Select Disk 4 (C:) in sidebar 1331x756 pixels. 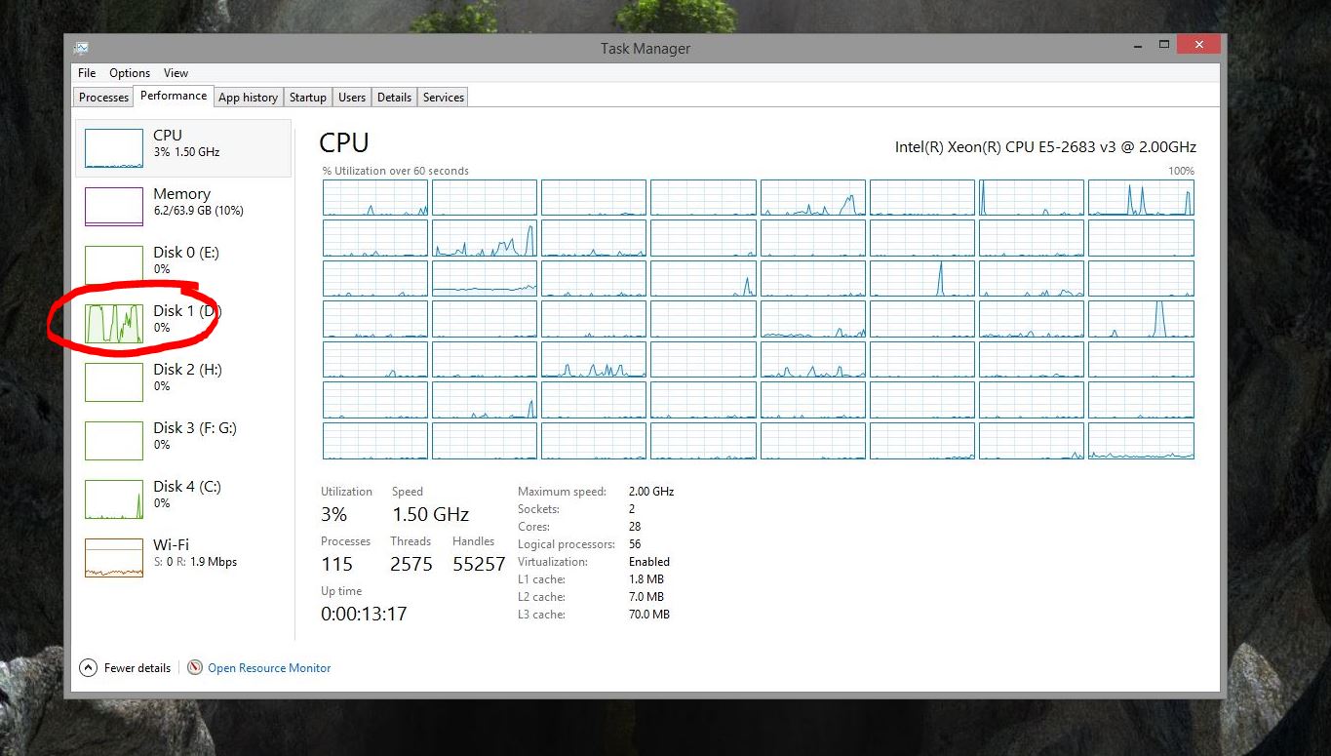tap(183, 498)
